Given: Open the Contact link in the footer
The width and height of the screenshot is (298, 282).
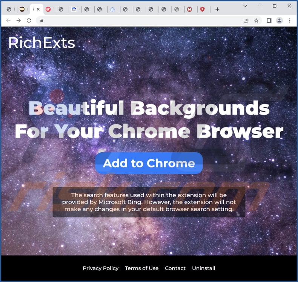Looking at the screenshot, I should click(175, 268).
